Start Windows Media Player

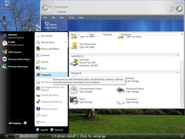pyautogui.click(x=16, y=59)
